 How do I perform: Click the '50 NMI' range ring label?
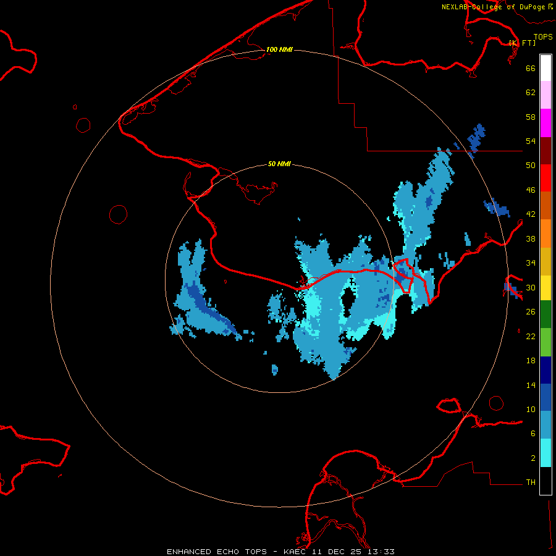(x=279, y=164)
